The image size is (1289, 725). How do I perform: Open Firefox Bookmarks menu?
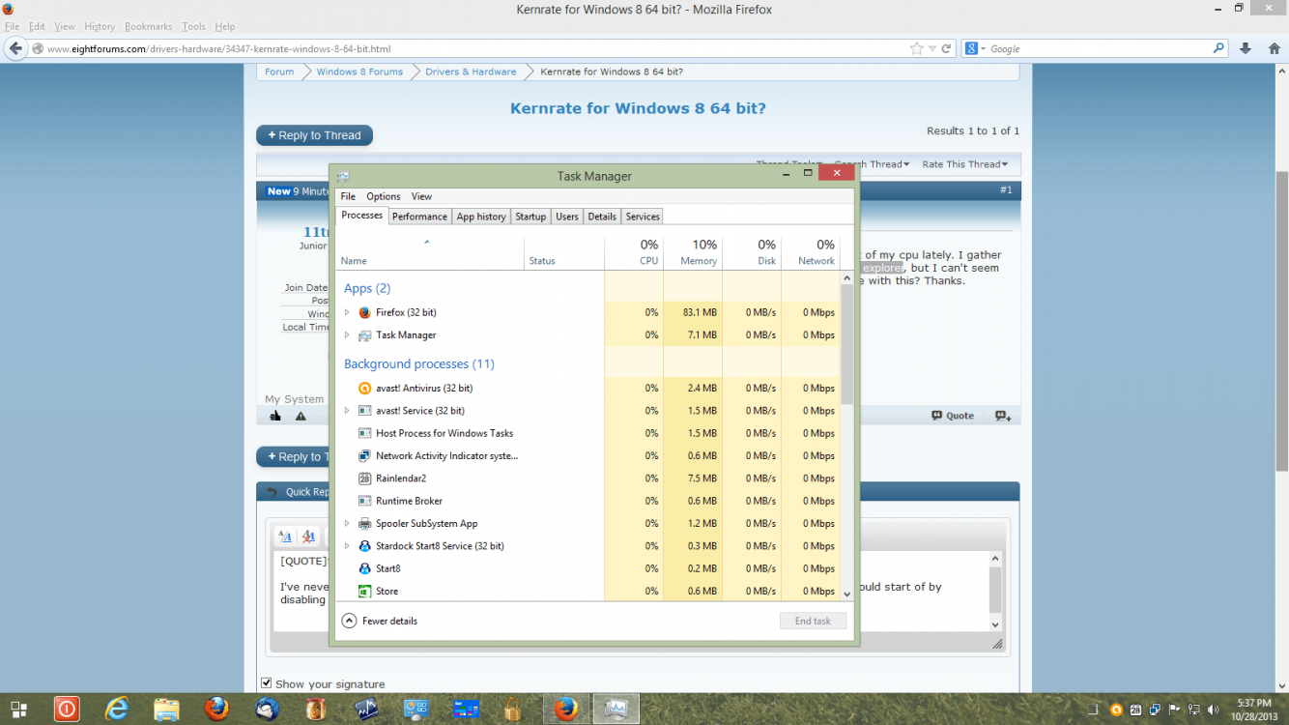(x=148, y=27)
